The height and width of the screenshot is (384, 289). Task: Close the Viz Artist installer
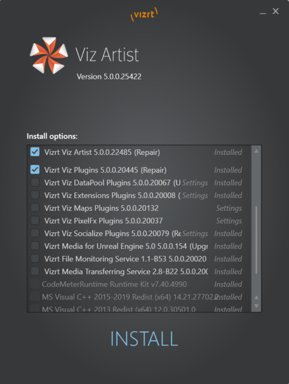(x=276, y=11)
